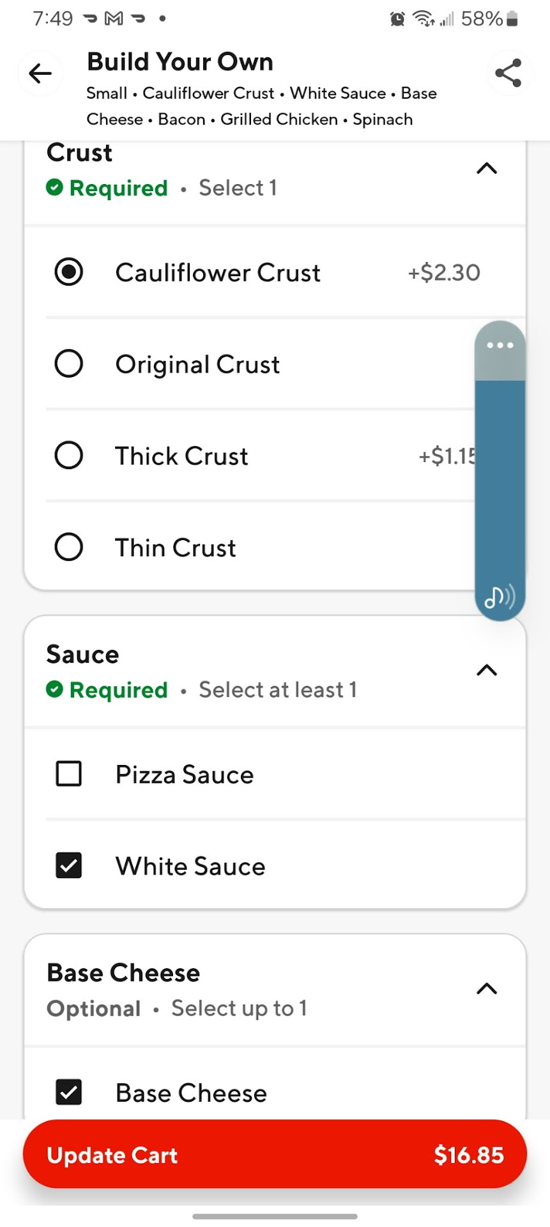This screenshot has width=550, height=1227.
Task: Collapse the Crust section chevron
Action: pyautogui.click(x=487, y=169)
